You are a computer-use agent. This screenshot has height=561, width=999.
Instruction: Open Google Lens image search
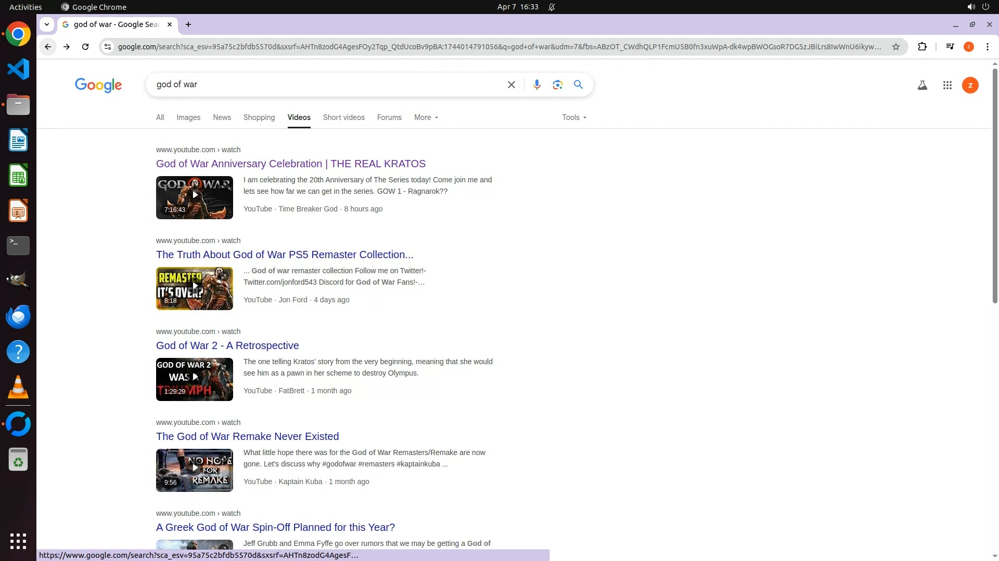pos(557,85)
